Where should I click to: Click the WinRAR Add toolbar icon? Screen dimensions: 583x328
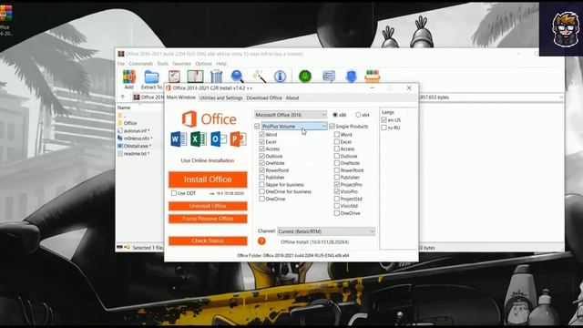pyautogui.click(x=129, y=77)
